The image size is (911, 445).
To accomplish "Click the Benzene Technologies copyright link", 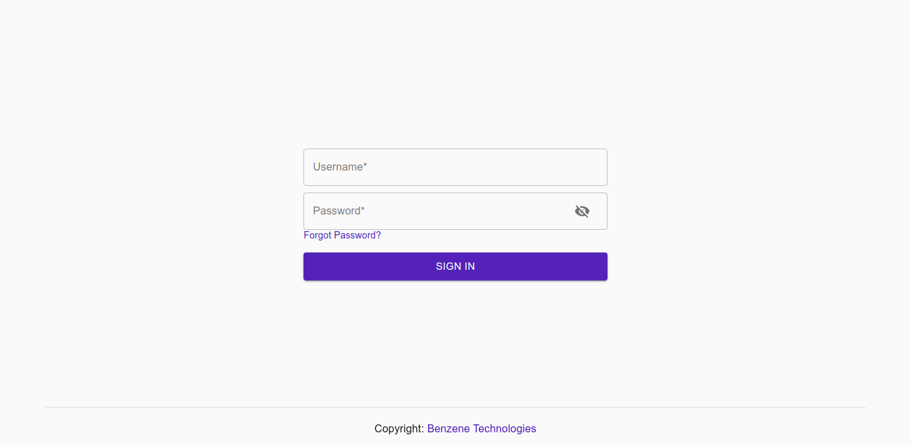I will 482,428.
